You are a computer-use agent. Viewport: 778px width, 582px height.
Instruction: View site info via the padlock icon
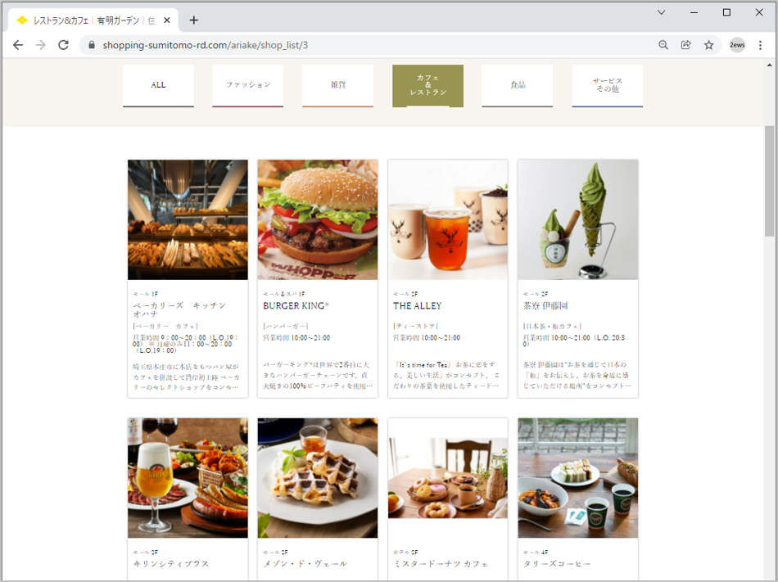click(91, 45)
